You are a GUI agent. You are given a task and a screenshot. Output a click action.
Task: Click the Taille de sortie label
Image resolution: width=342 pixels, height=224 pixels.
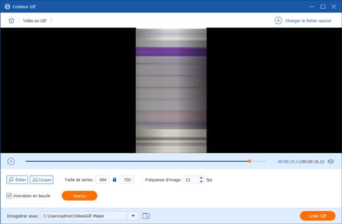tap(79, 180)
